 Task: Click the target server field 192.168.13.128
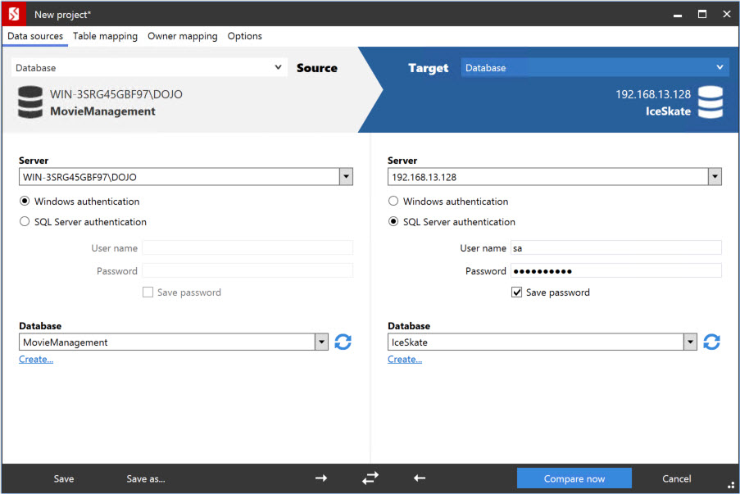pyautogui.click(x=548, y=177)
